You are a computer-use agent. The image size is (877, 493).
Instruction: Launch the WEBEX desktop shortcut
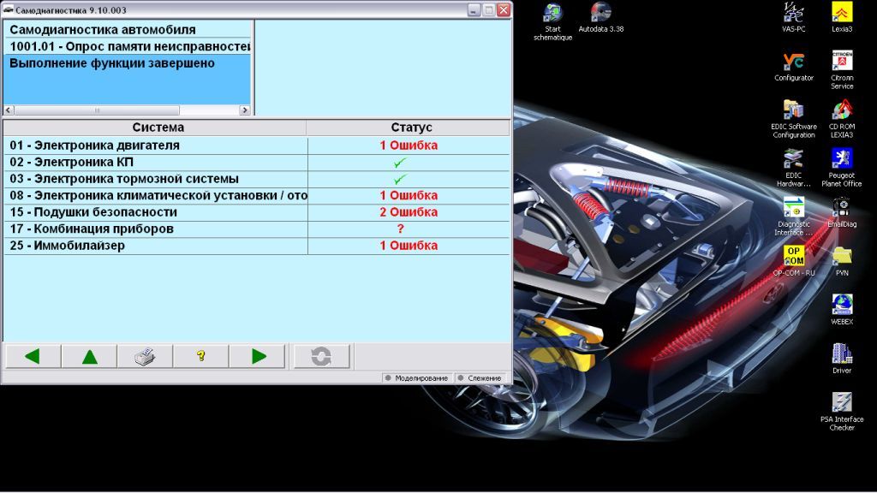tap(842, 310)
